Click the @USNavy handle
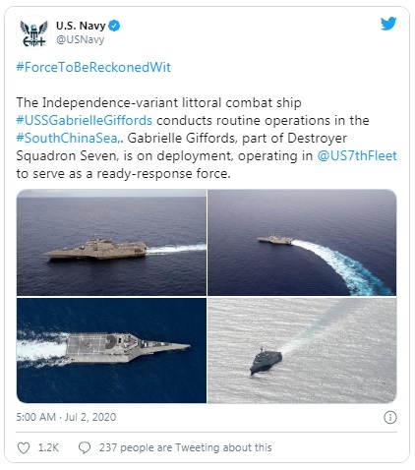 pos(81,39)
